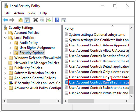Click policy list scroll up arrow
This screenshot has width=136, height=112.
point(131,28)
